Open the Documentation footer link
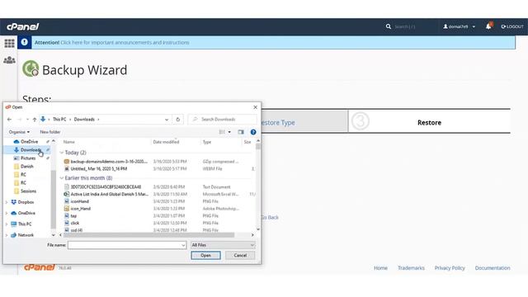Screen dimensions: 528x297 pos(493,268)
